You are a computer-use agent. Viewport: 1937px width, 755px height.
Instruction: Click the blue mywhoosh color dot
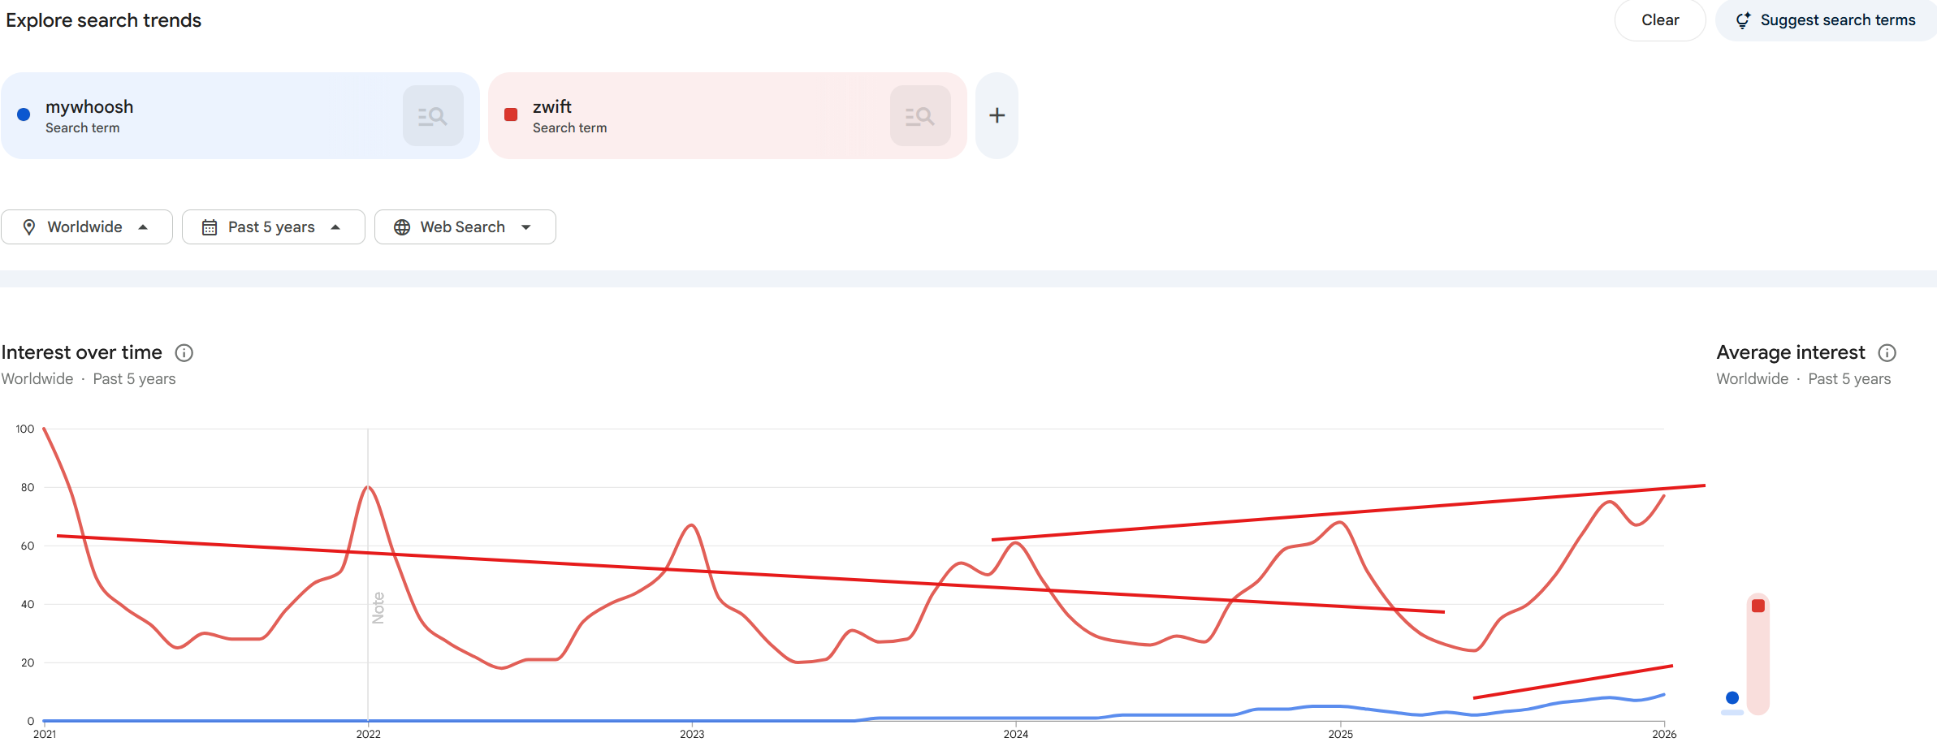24,114
